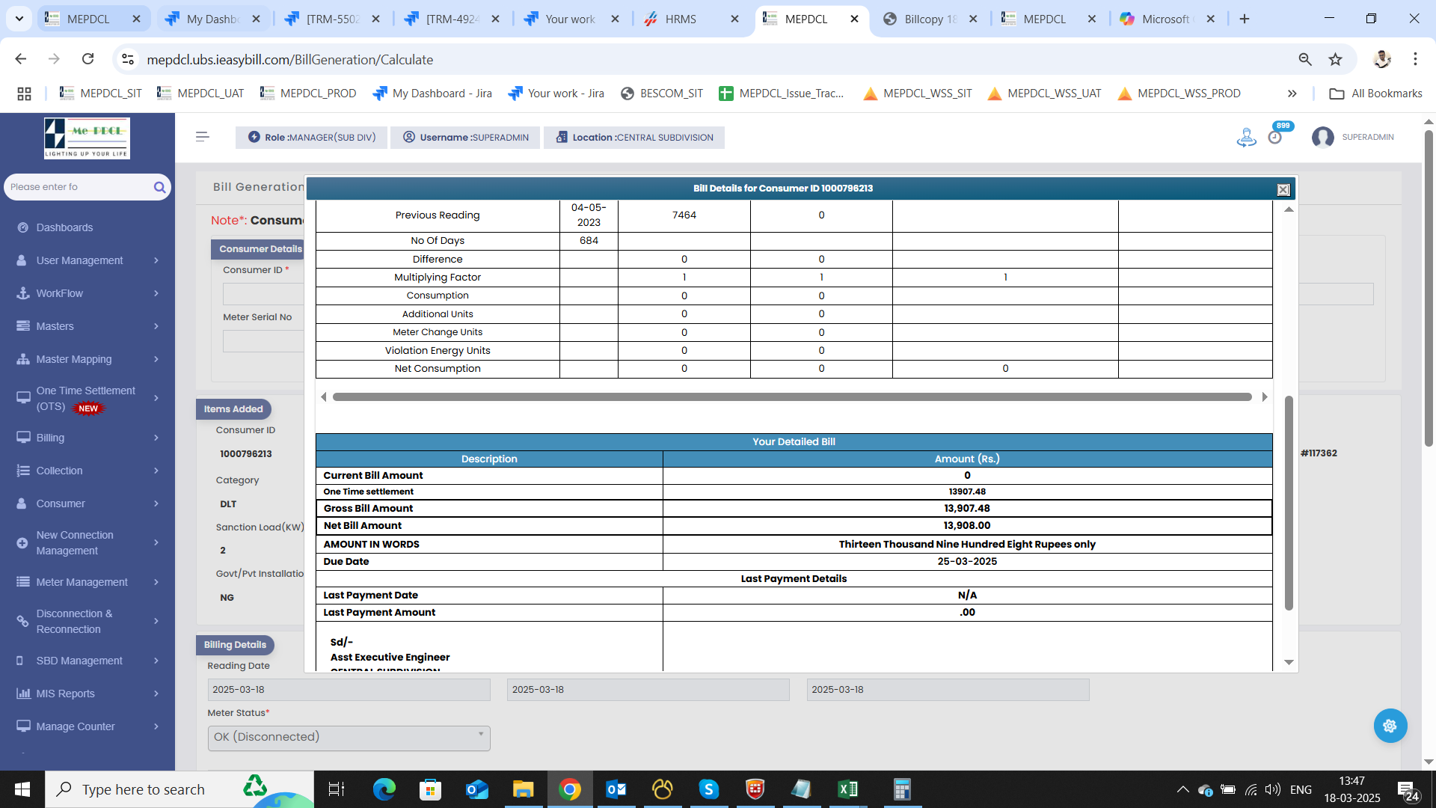Open MEPDCL_SIT bookmark
The width and height of the screenshot is (1436, 808).
(x=101, y=94)
